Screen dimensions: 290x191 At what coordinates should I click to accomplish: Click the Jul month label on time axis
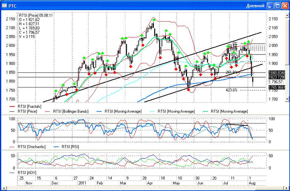[226, 183]
